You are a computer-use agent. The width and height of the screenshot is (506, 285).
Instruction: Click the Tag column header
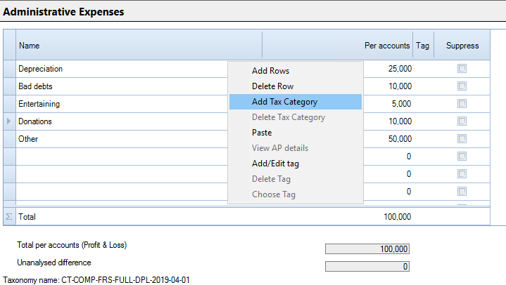pos(423,46)
